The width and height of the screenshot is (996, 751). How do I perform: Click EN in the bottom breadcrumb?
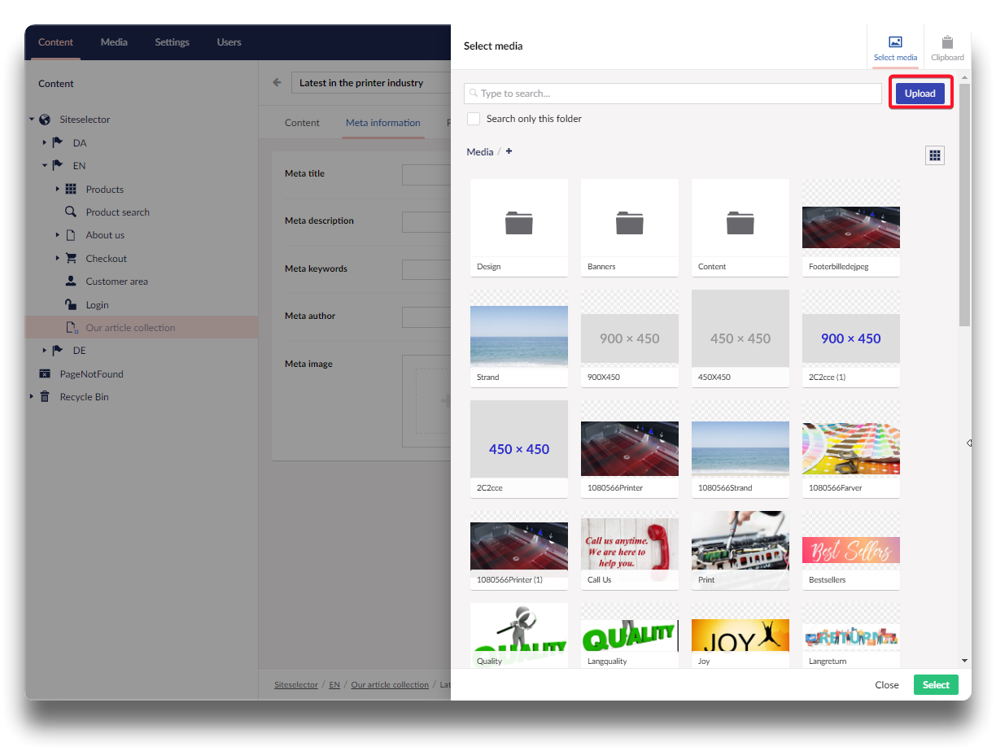coord(334,685)
